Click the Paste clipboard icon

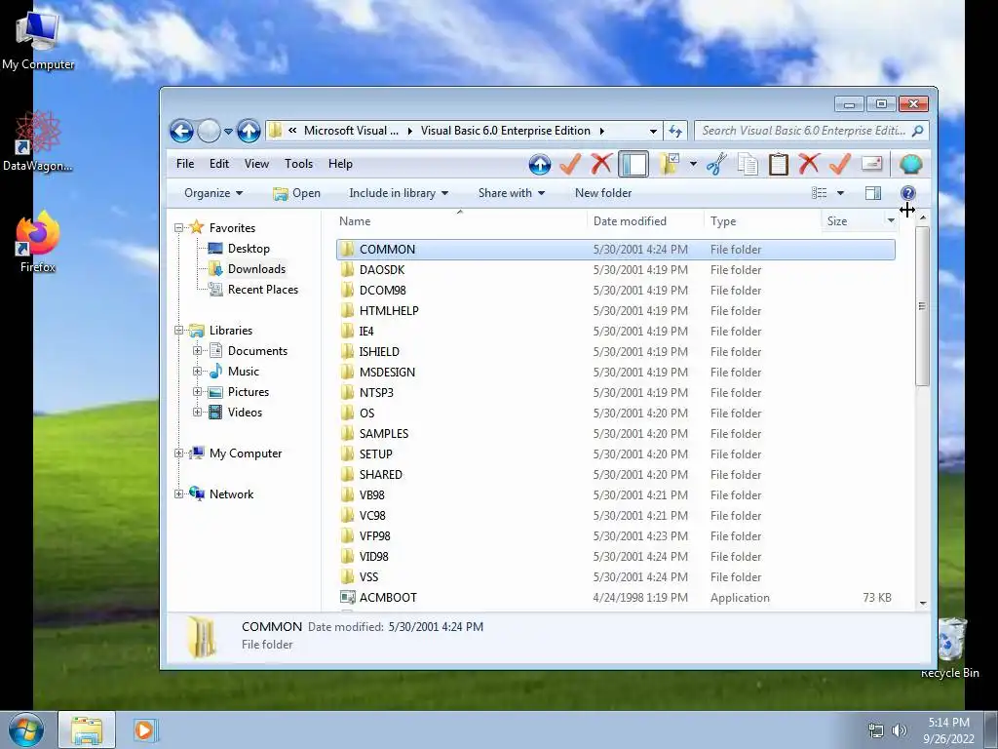point(779,164)
